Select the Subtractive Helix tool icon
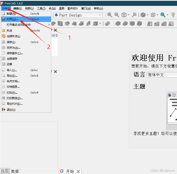The width and height of the screenshot is (177, 174). (89, 24)
